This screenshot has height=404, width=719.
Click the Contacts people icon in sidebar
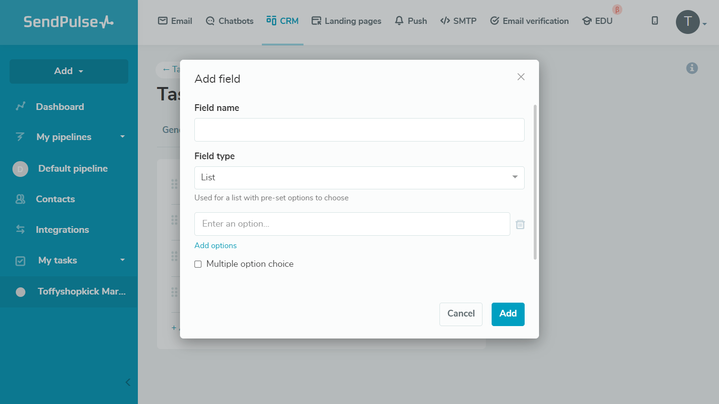point(20,199)
